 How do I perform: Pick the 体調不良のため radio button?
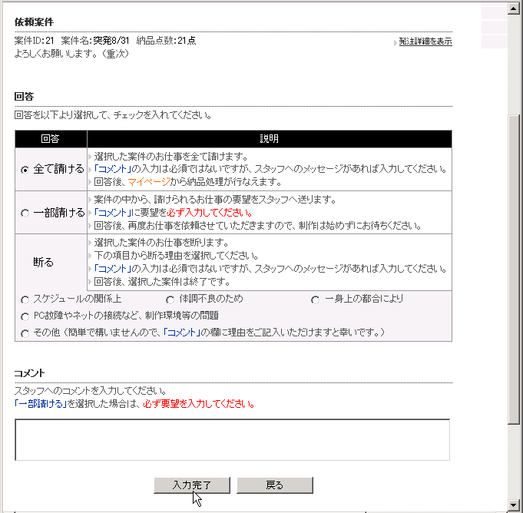[170, 300]
